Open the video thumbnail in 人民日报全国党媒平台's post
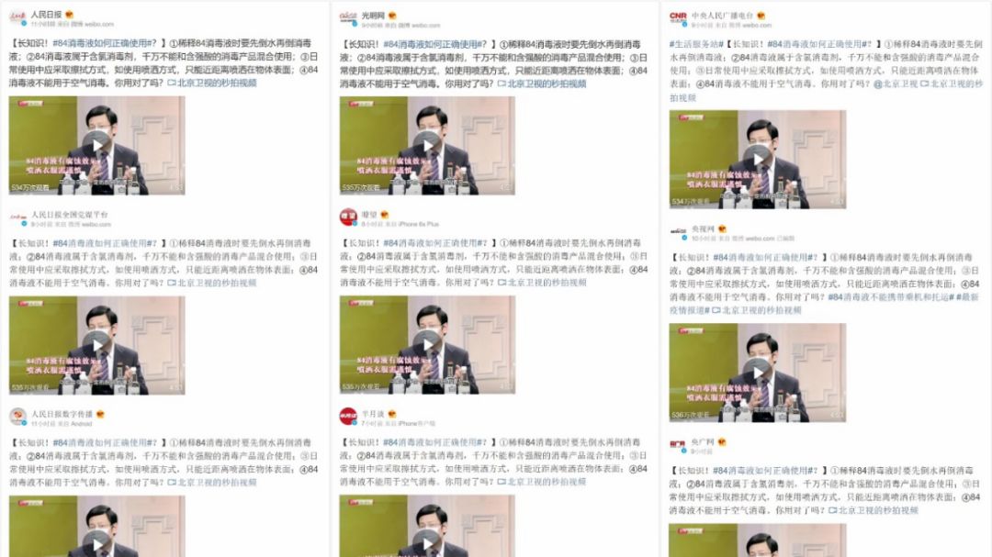 click(96, 344)
